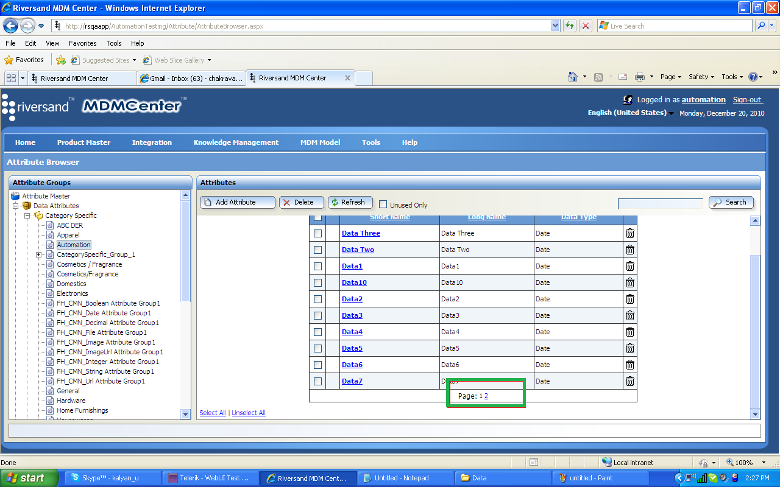This screenshot has height=487, width=780.
Task: Remove Data1 using its trash icon
Action: (x=630, y=266)
